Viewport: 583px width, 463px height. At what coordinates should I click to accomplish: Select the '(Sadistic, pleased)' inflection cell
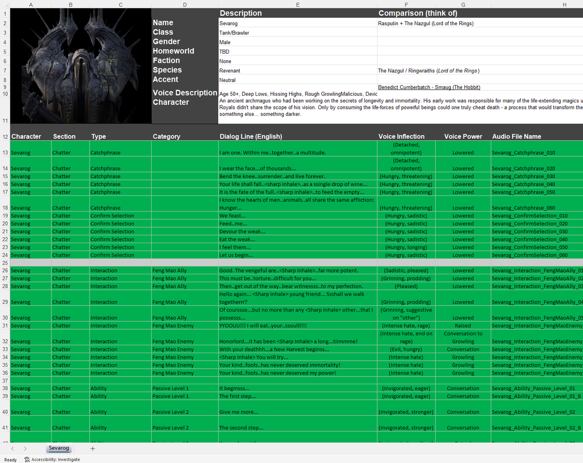pyautogui.click(x=406, y=270)
